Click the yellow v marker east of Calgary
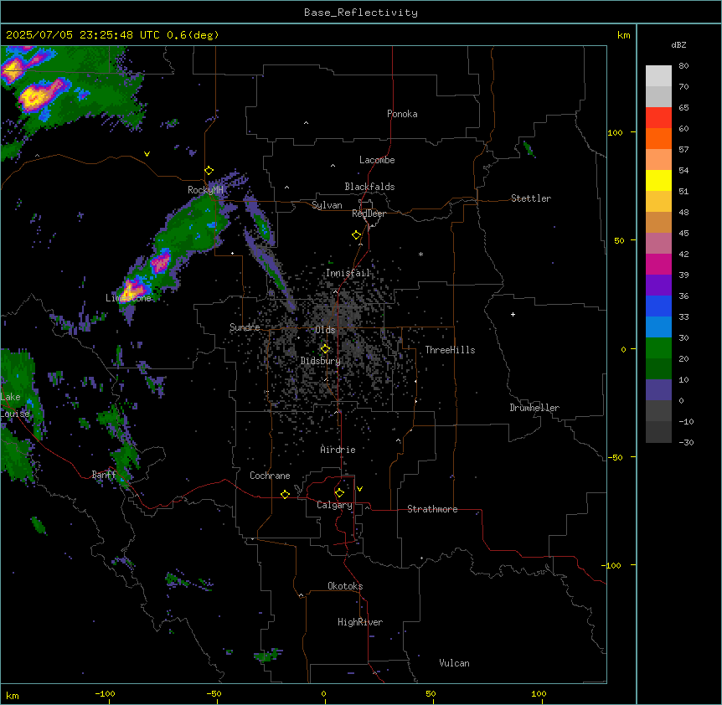The height and width of the screenshot is (705, 722). click(359, 489)
